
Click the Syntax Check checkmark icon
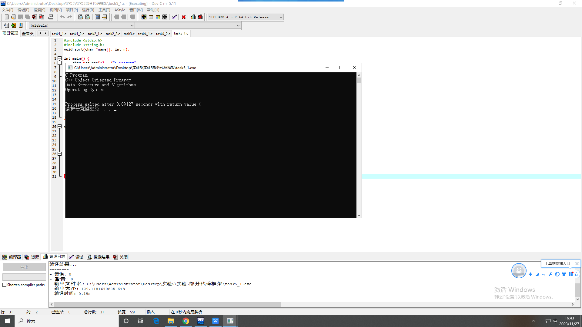174,17
